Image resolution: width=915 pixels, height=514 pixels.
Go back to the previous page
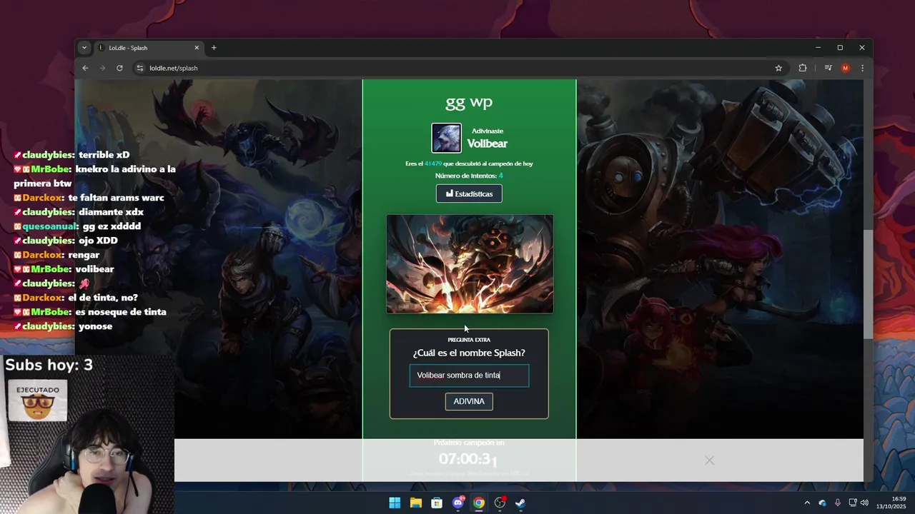(85, 68)
